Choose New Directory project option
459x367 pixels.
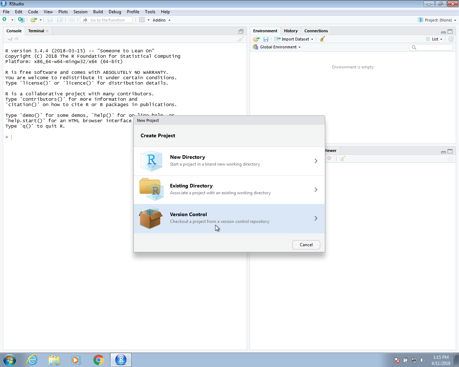click(x=229, y=161)
